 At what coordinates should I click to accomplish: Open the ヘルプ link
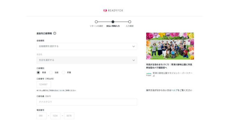click(x=174, y=90)
